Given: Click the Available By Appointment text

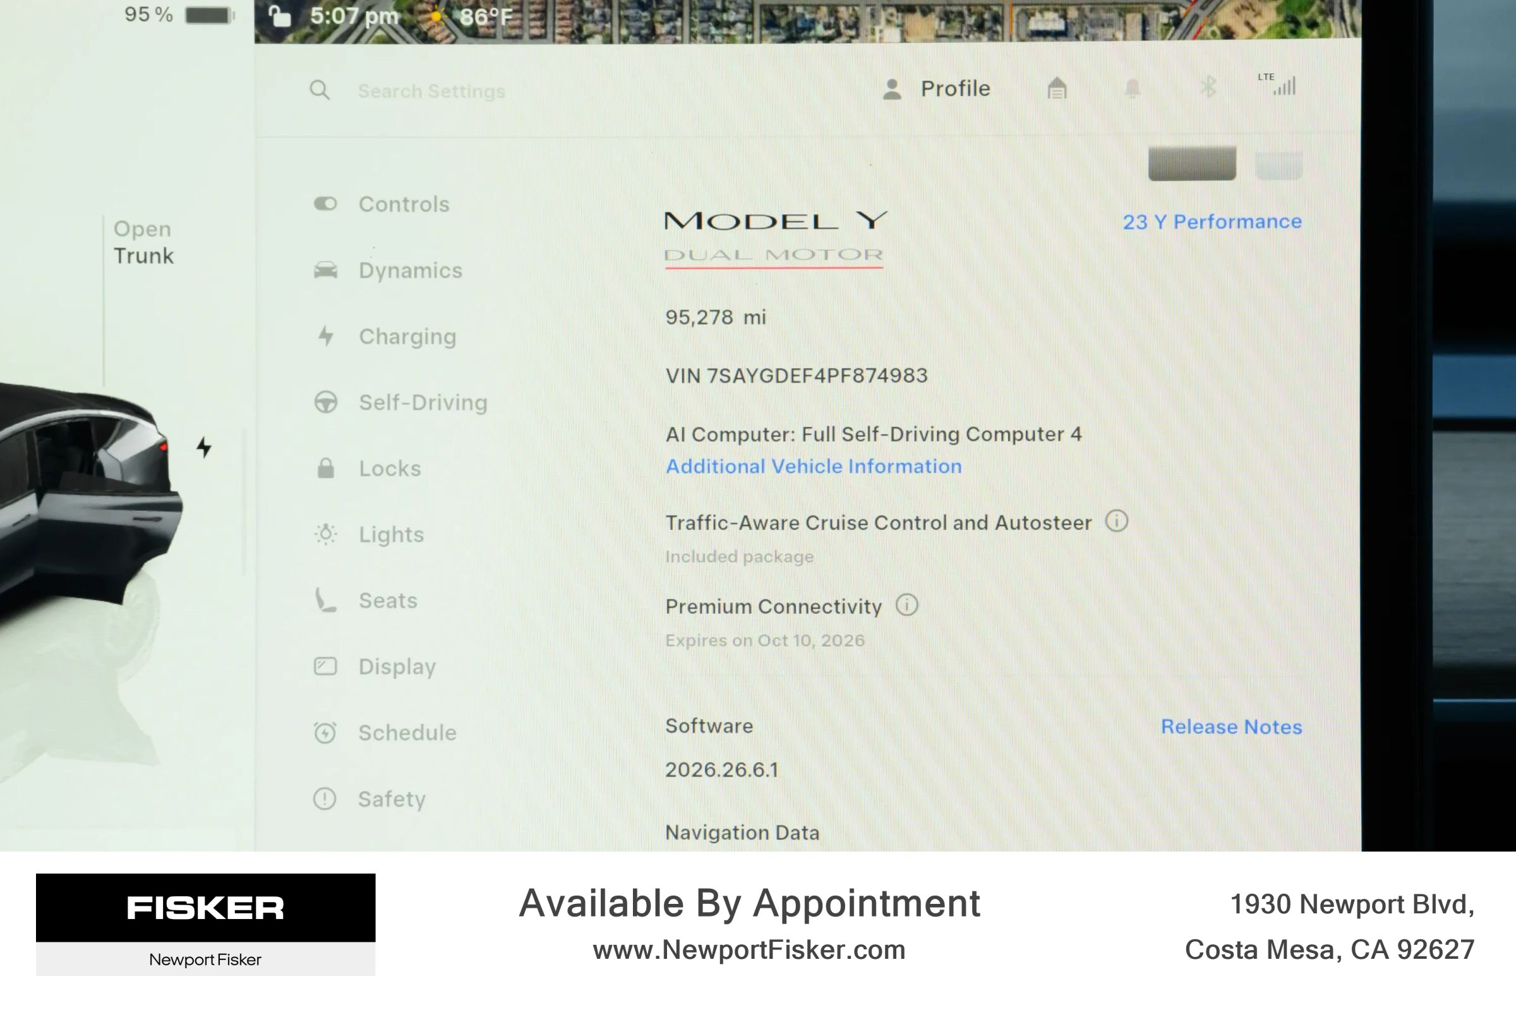Looking at the screenshot, I should coord(750,903).
